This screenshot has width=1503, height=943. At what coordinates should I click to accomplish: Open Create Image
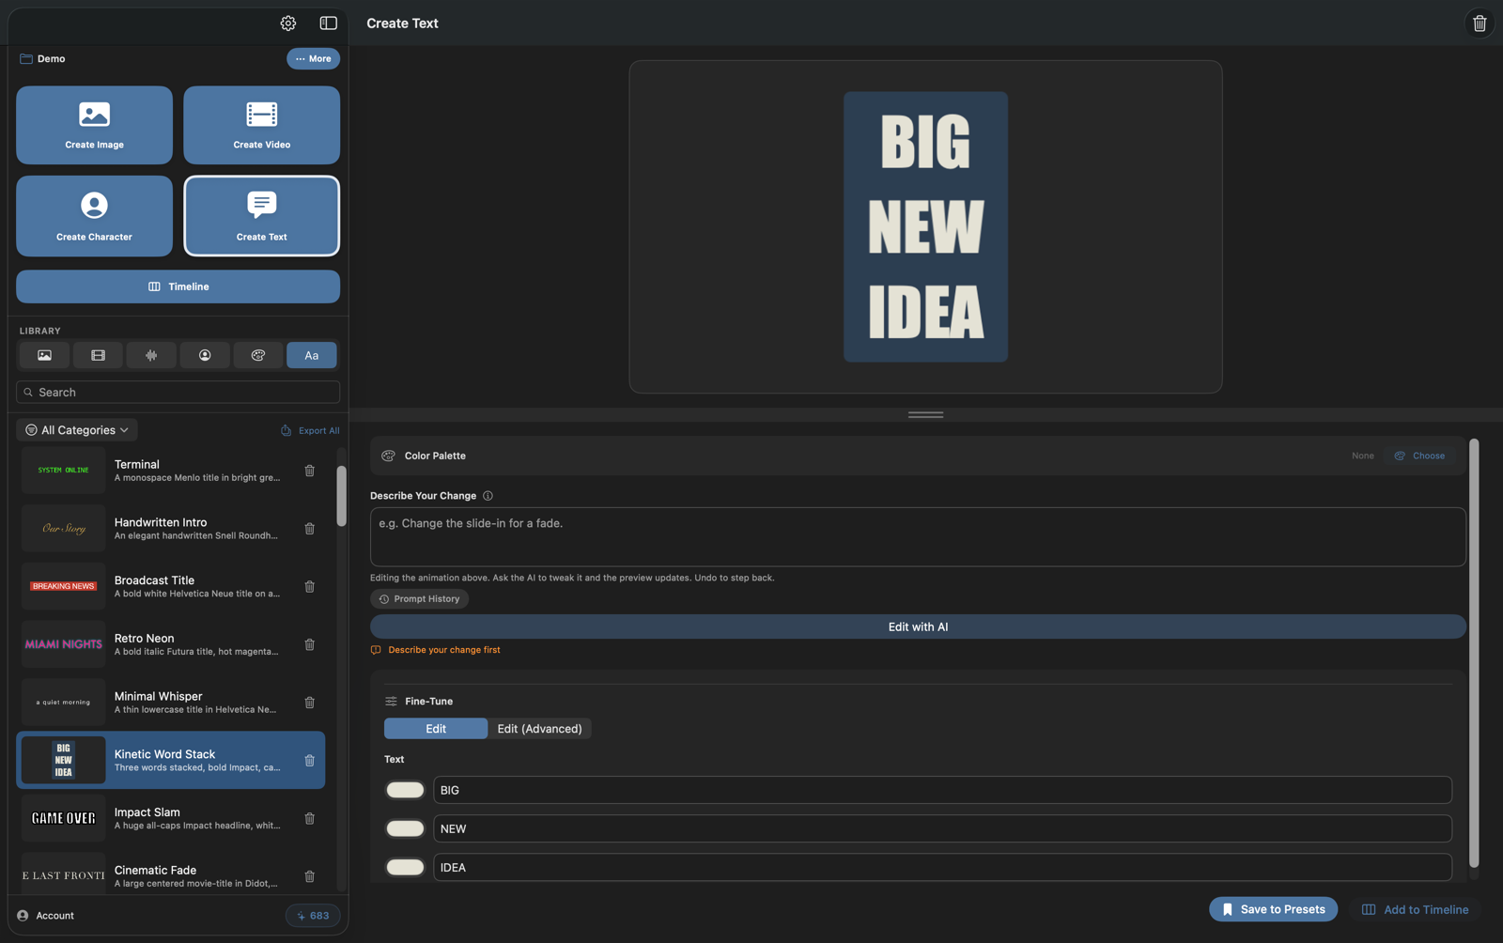[94, 125]
